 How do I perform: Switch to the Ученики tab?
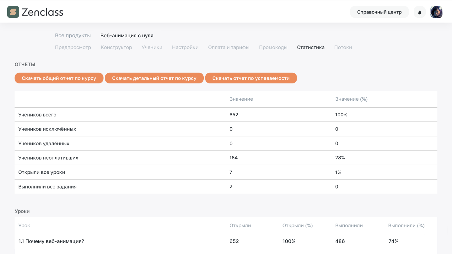152,47
